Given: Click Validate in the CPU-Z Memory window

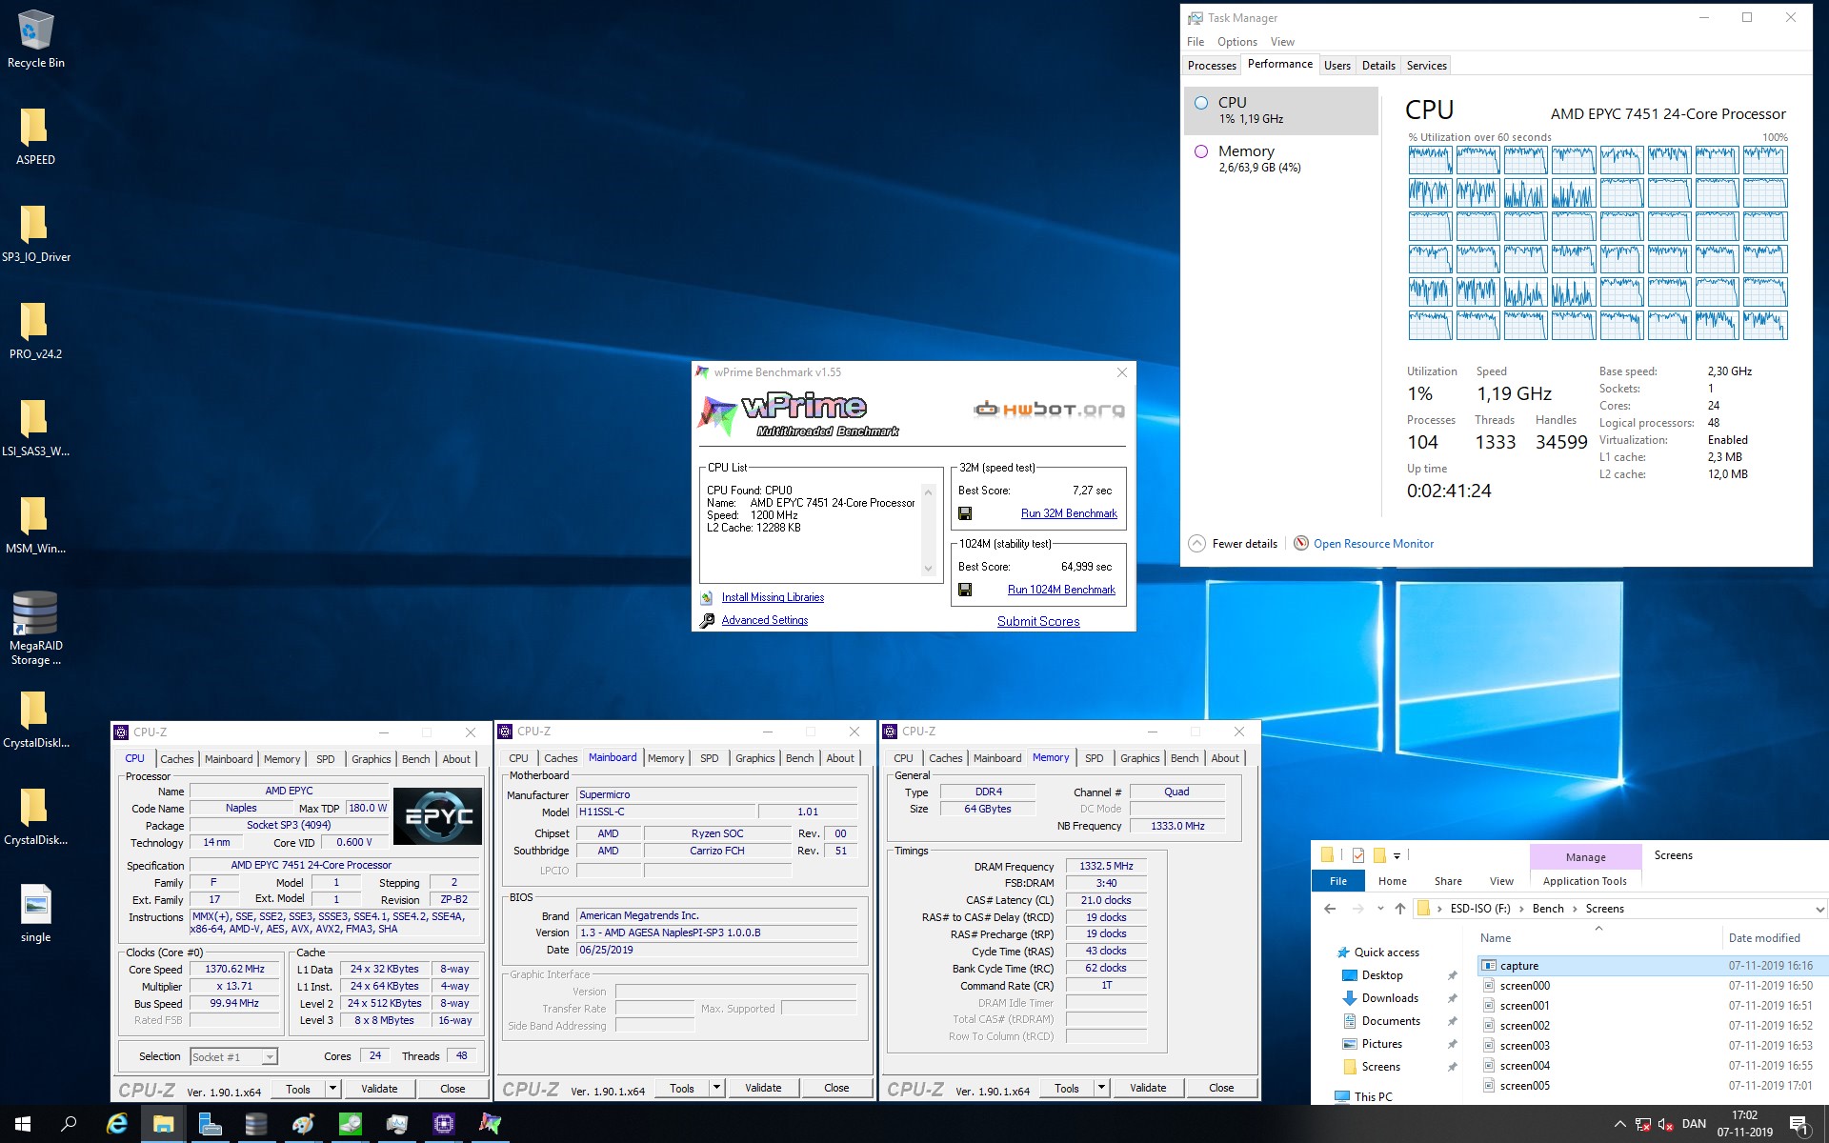Looking at the screenshot, I should pyautogui.click(x=1148, y=1087).
